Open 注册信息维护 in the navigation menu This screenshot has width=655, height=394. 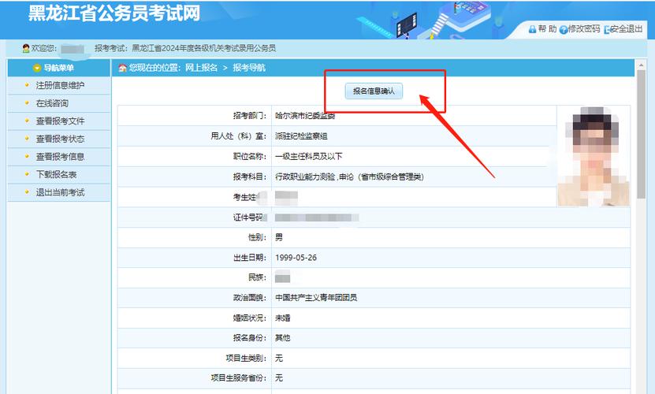60,86
